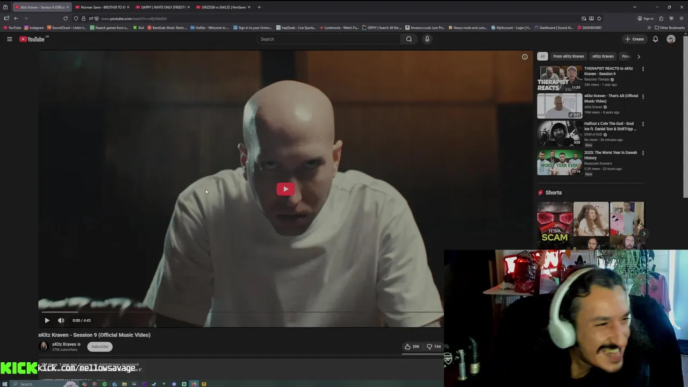The image size is (688, 387).
Task: Open the Instagram bookmark
Action: point(34,27)
